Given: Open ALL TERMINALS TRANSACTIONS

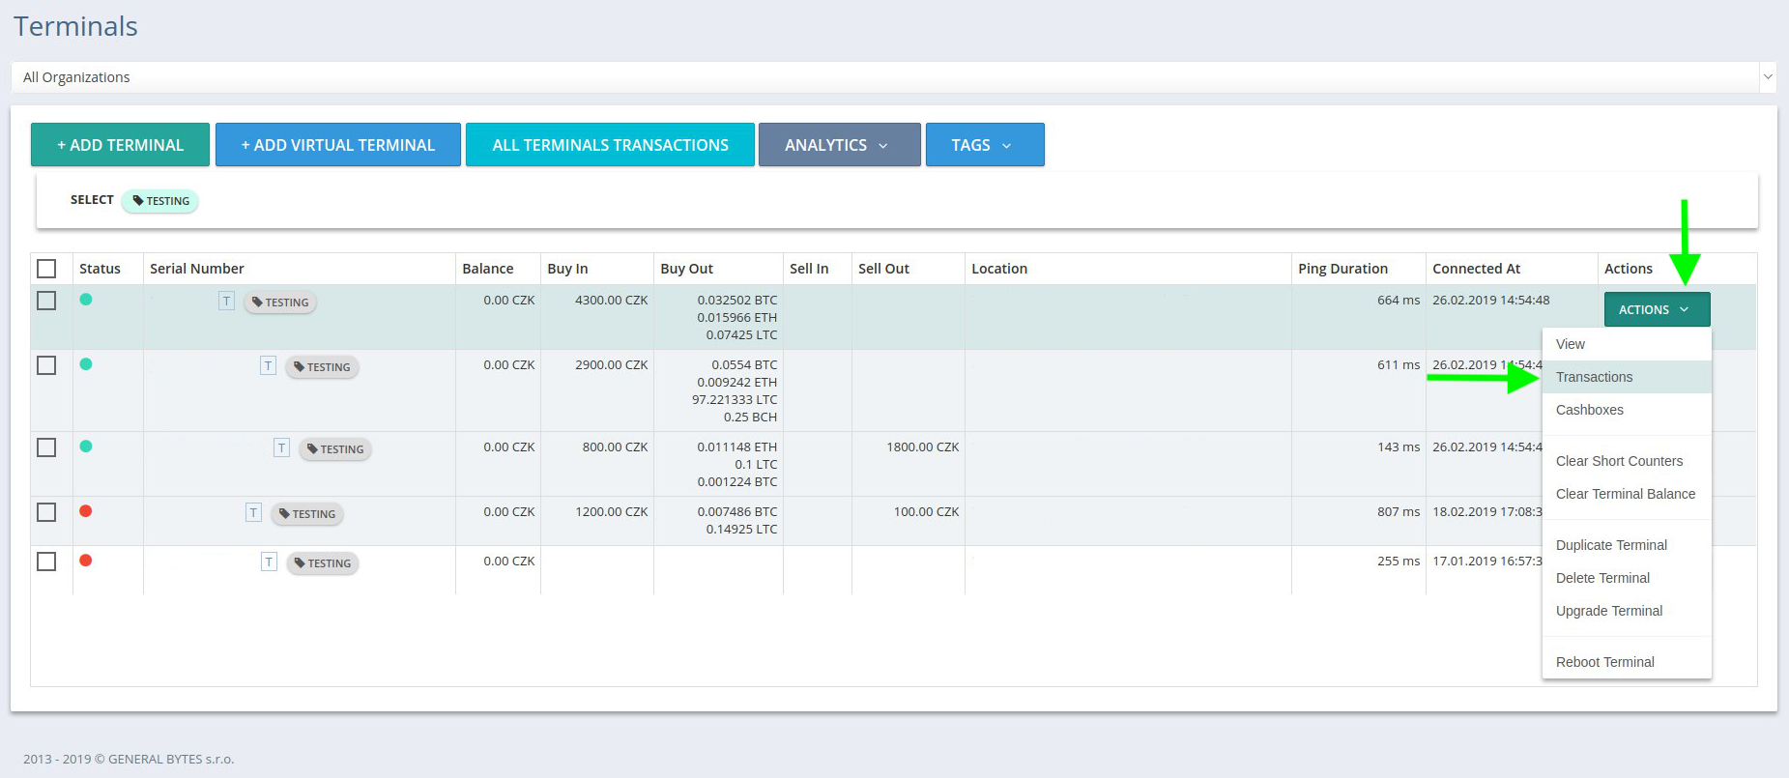Looking at the screenshot, I should tap(610, 145).
